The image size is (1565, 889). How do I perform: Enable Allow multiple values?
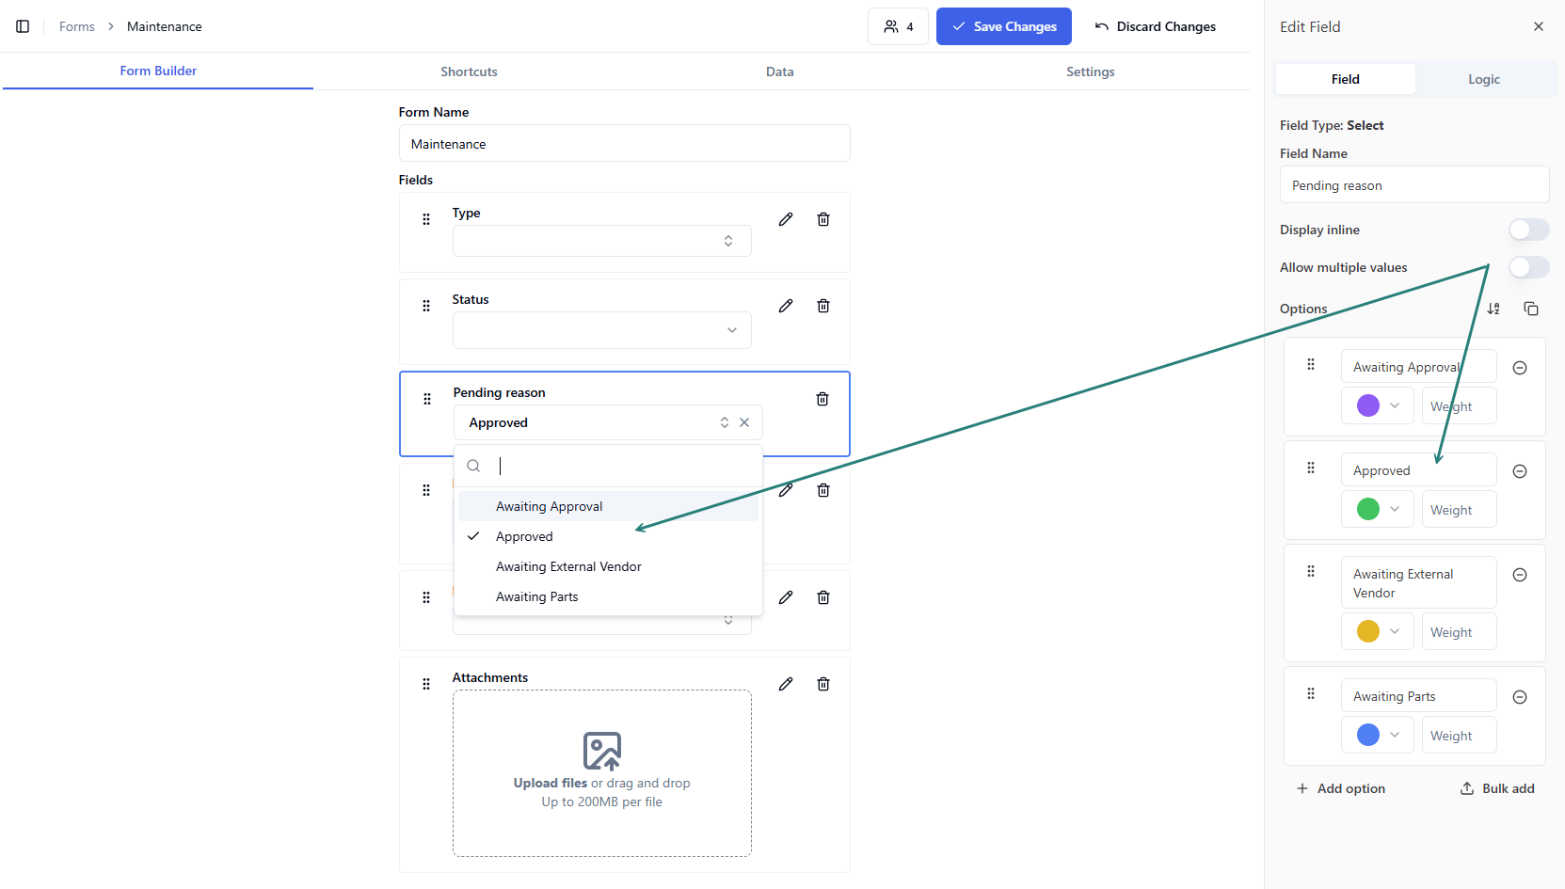pyautogui.click(x=1527, y=267)
